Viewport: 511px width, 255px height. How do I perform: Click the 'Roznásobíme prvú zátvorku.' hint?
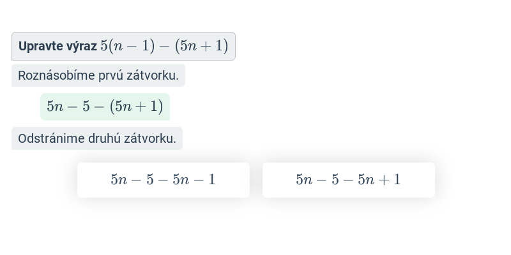point(98,75)
